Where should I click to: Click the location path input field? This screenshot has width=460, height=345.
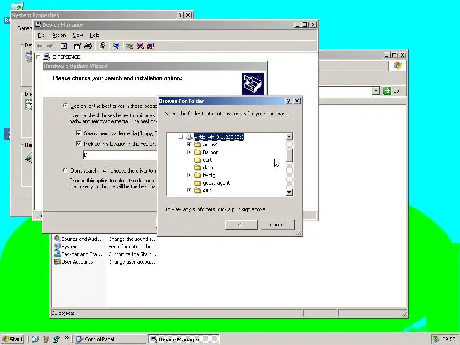pos(120,155)
